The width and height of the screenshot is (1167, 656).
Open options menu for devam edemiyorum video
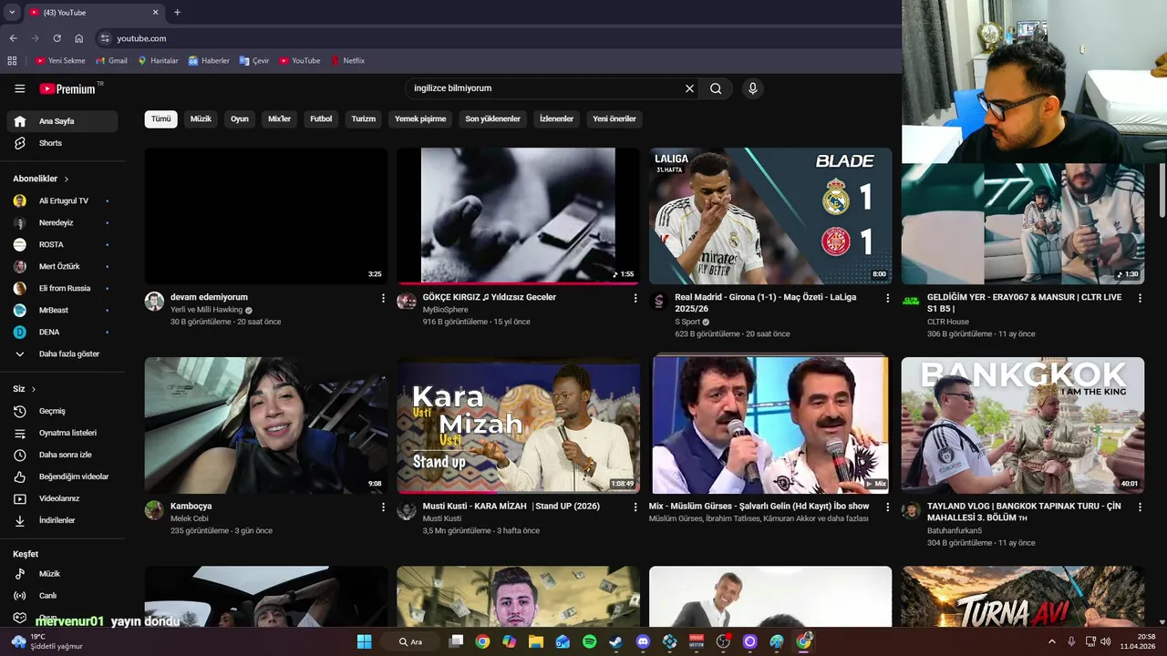click(x=383, y=298)
